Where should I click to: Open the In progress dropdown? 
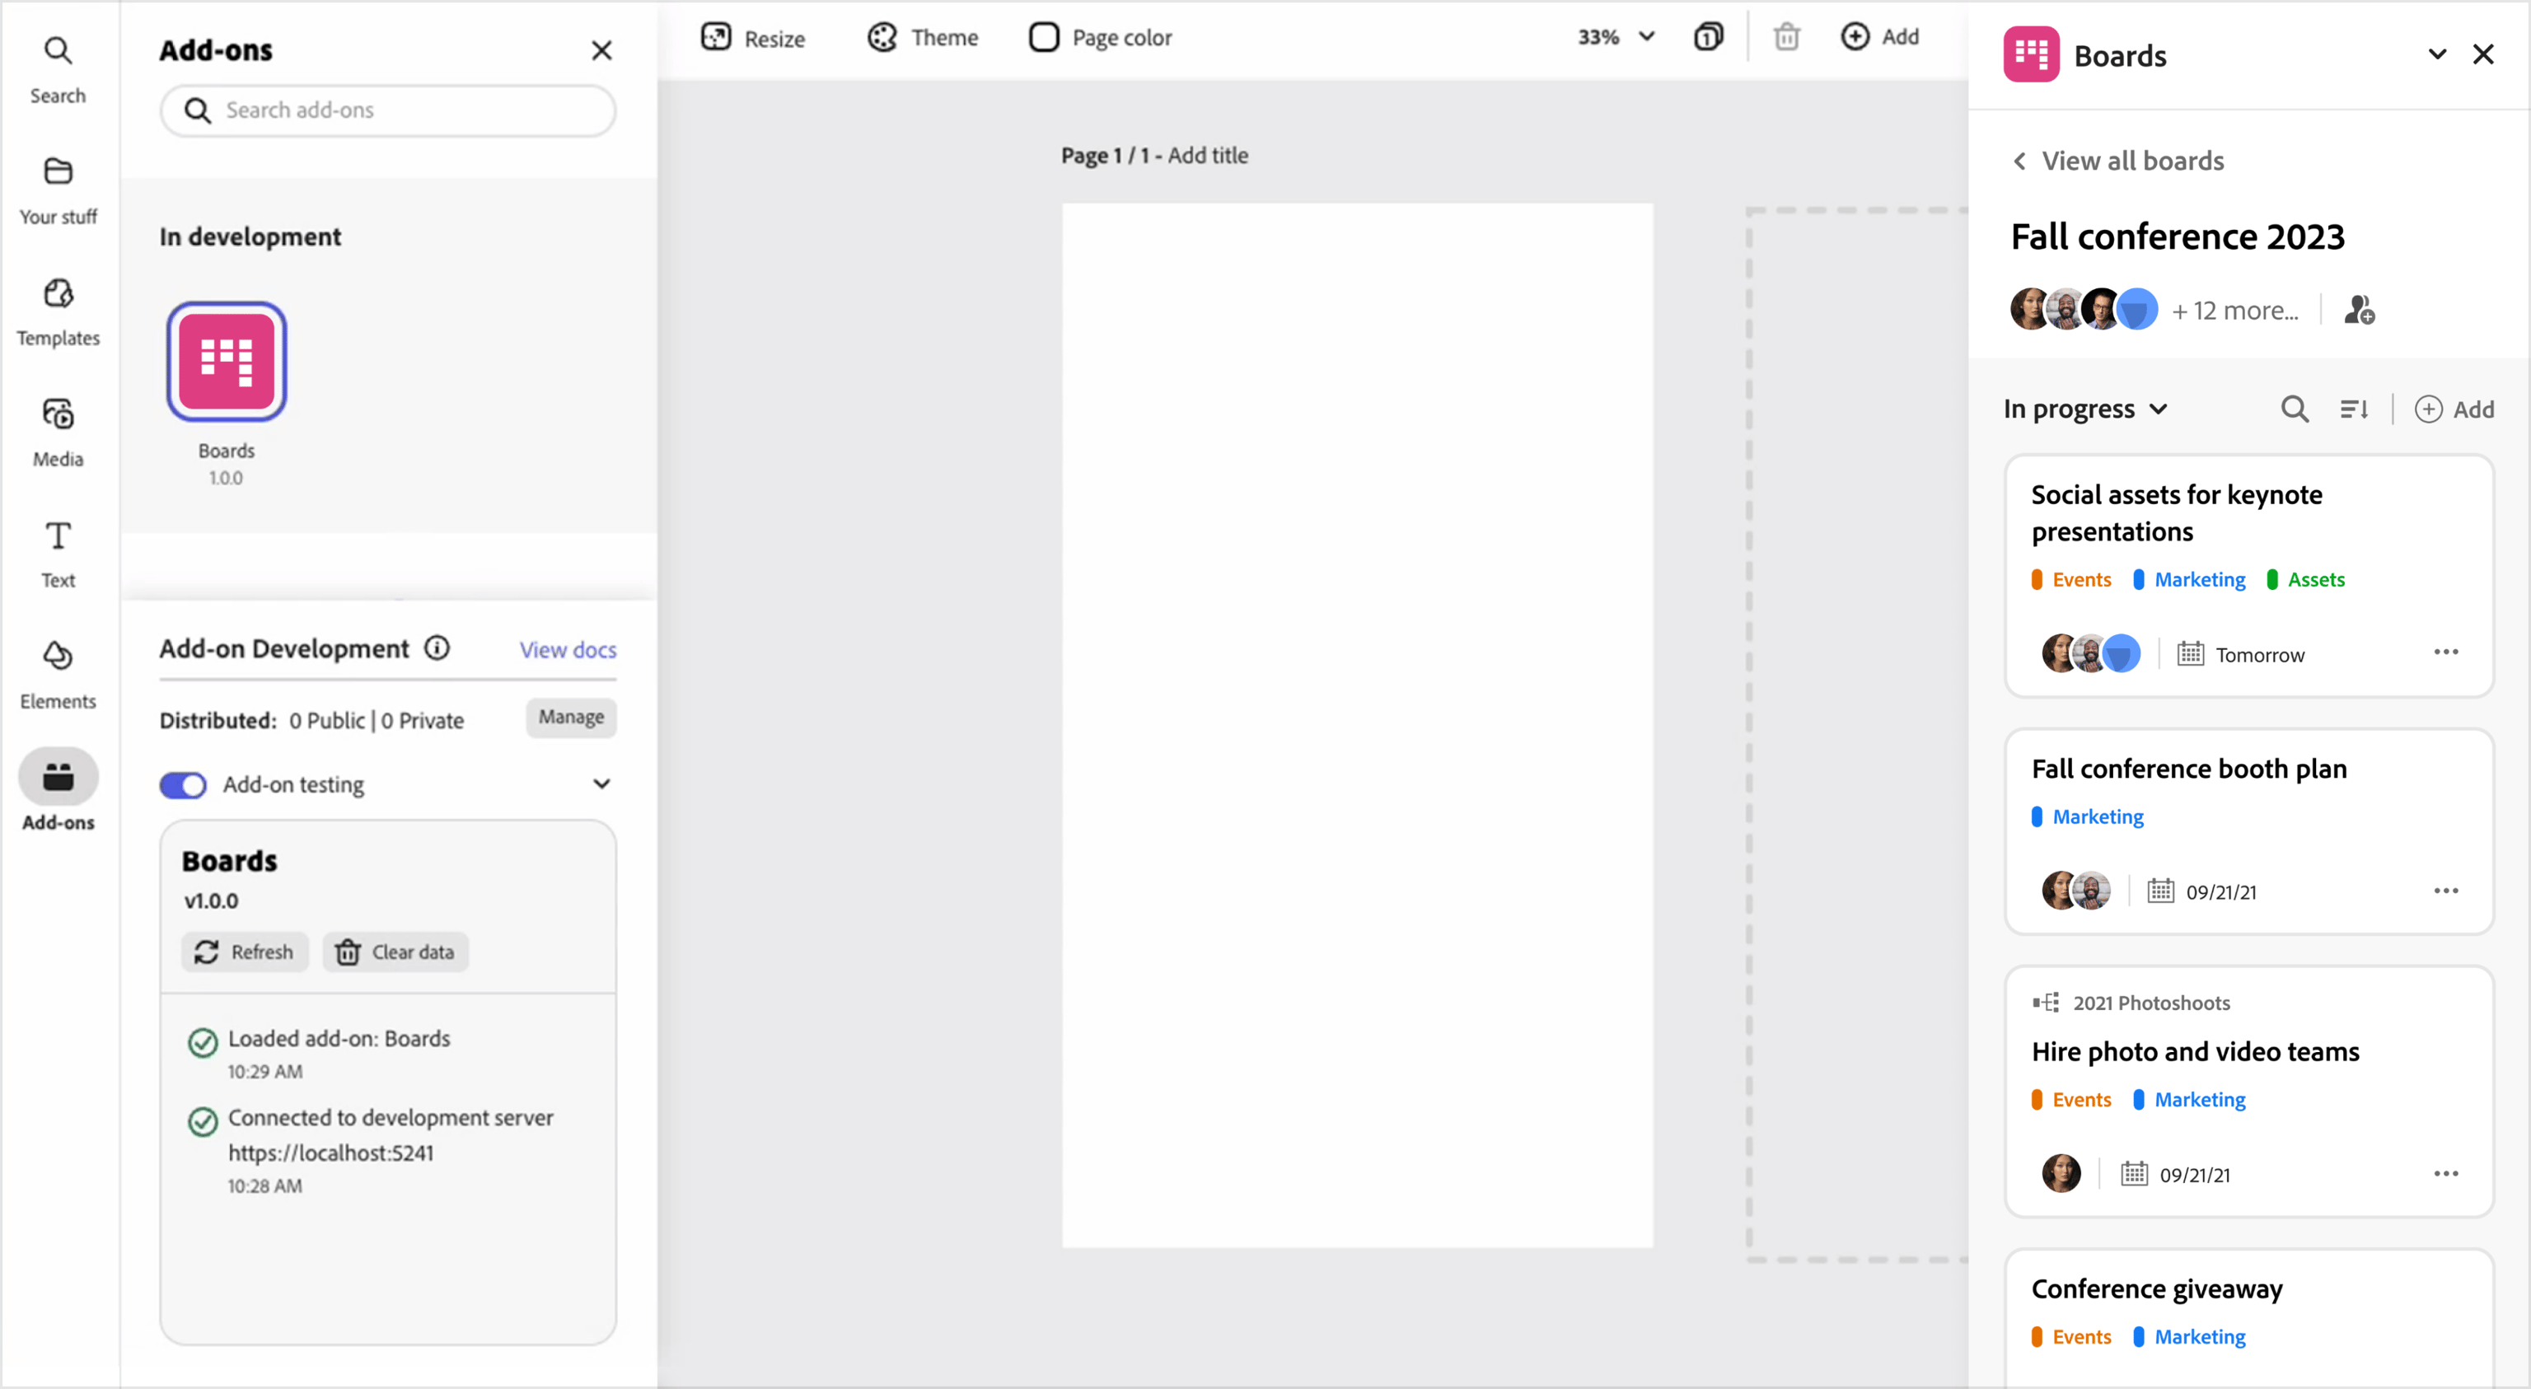pos(2085,409)
